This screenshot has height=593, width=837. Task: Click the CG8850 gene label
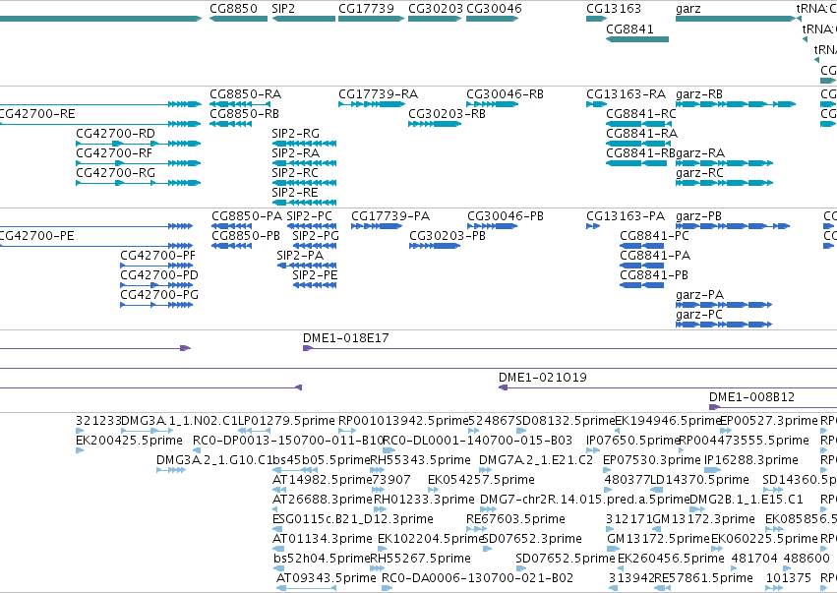(x=233, y=9)
